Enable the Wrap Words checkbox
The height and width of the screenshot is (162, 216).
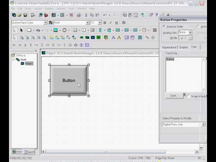188,96
